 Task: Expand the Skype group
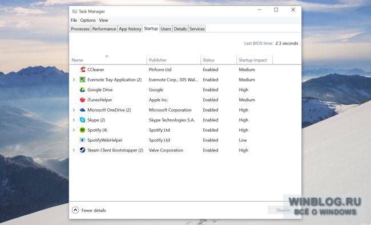tap(74, 120)
